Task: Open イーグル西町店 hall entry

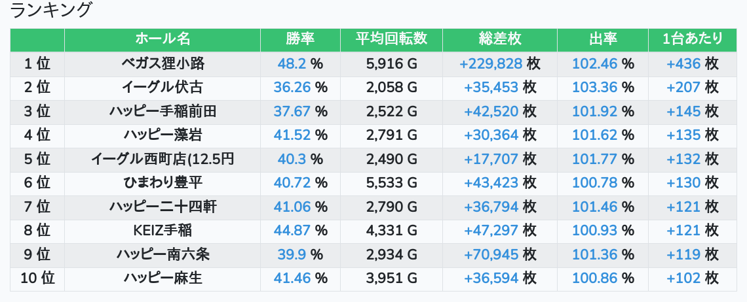Action: point(163,159)
